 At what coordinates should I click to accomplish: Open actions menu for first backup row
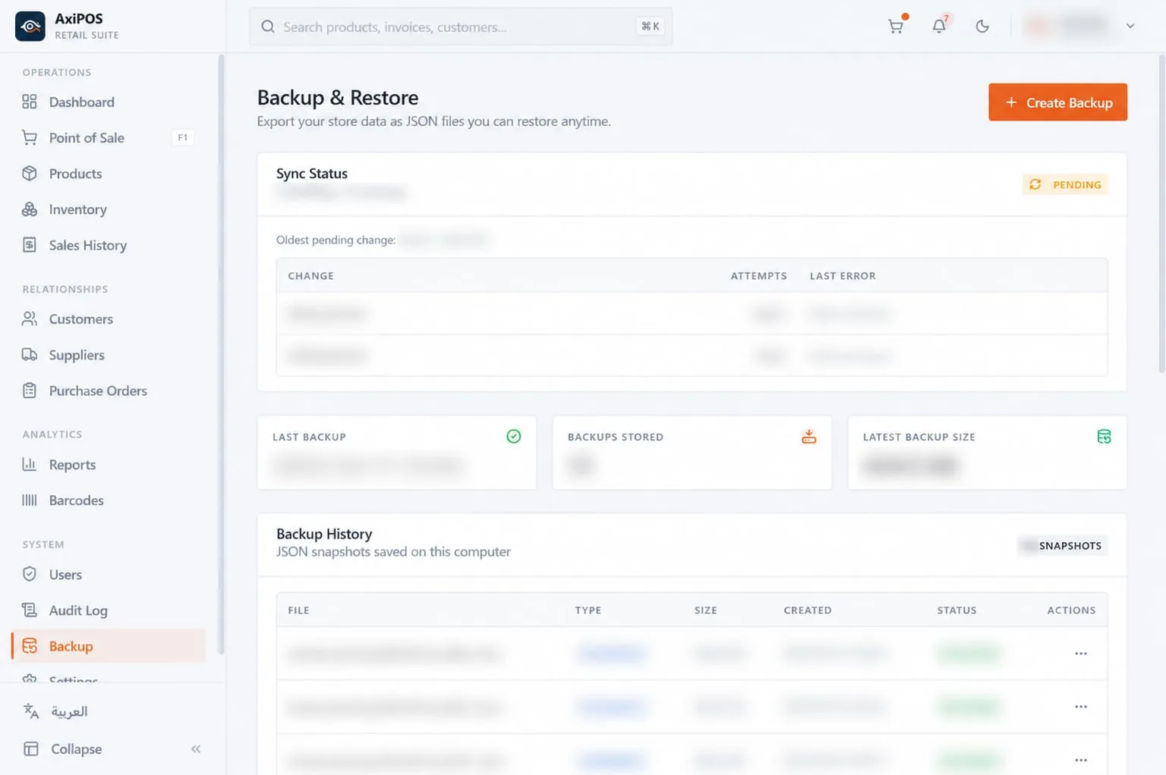tap(1081, 653)
